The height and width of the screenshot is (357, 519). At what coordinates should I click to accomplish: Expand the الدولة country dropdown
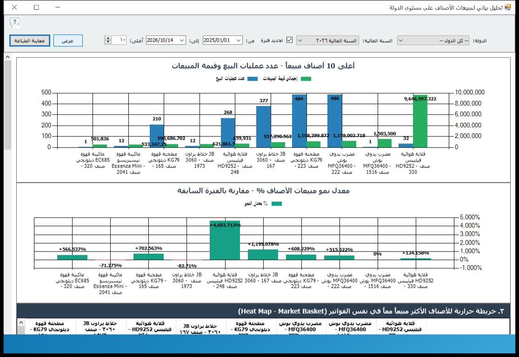[400, 41]
